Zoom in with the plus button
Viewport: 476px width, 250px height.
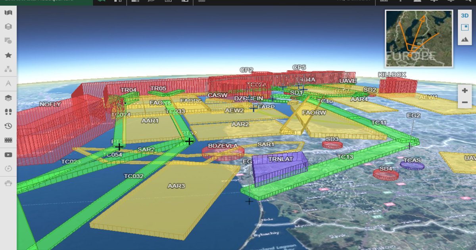tap(464, 90)
